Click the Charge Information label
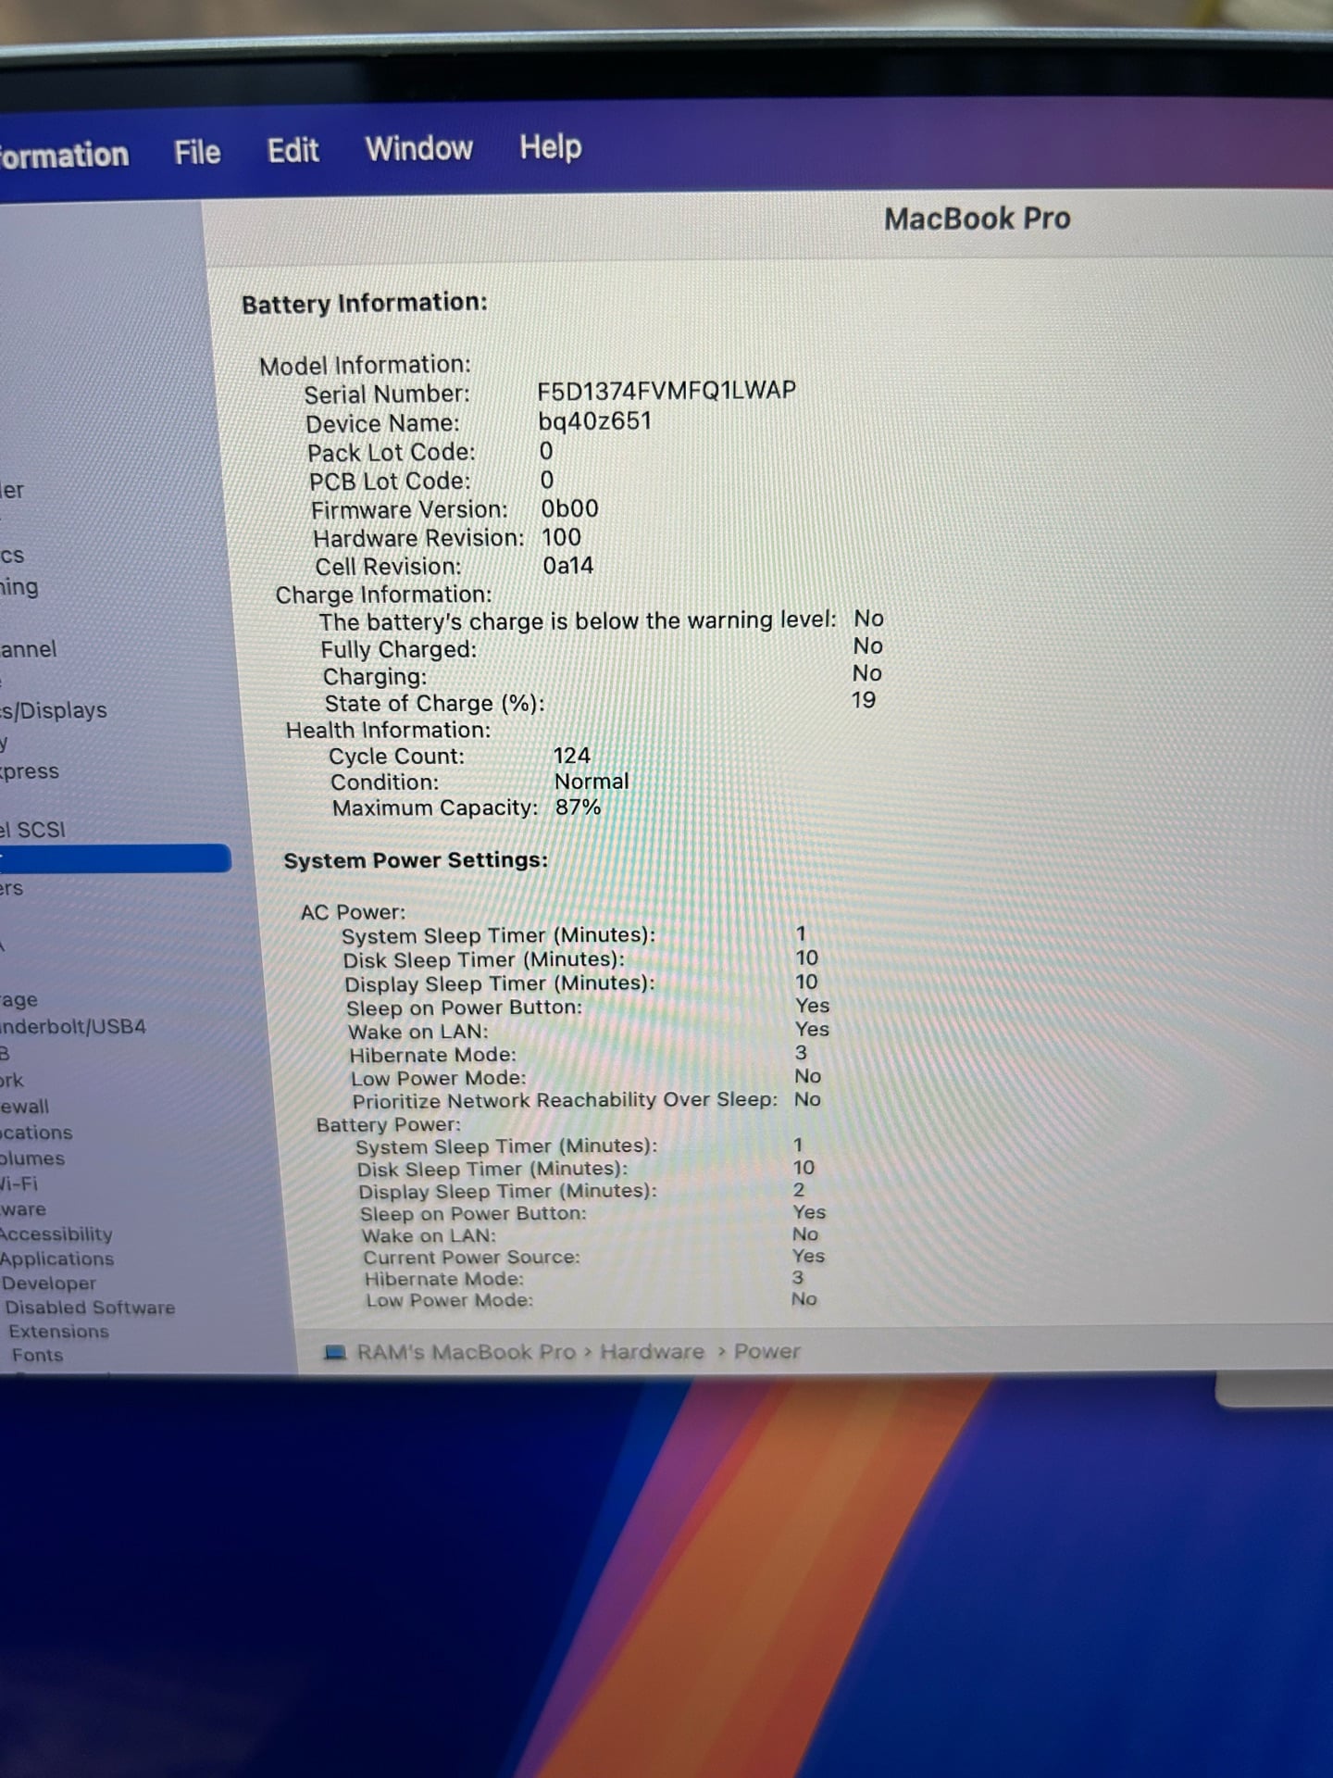This screenshot has width=1333, height=1778. point(383,595)
